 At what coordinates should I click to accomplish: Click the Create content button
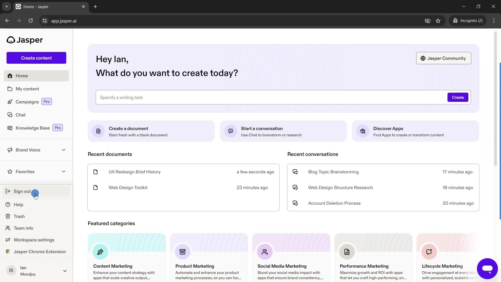(x=36, y=58)
